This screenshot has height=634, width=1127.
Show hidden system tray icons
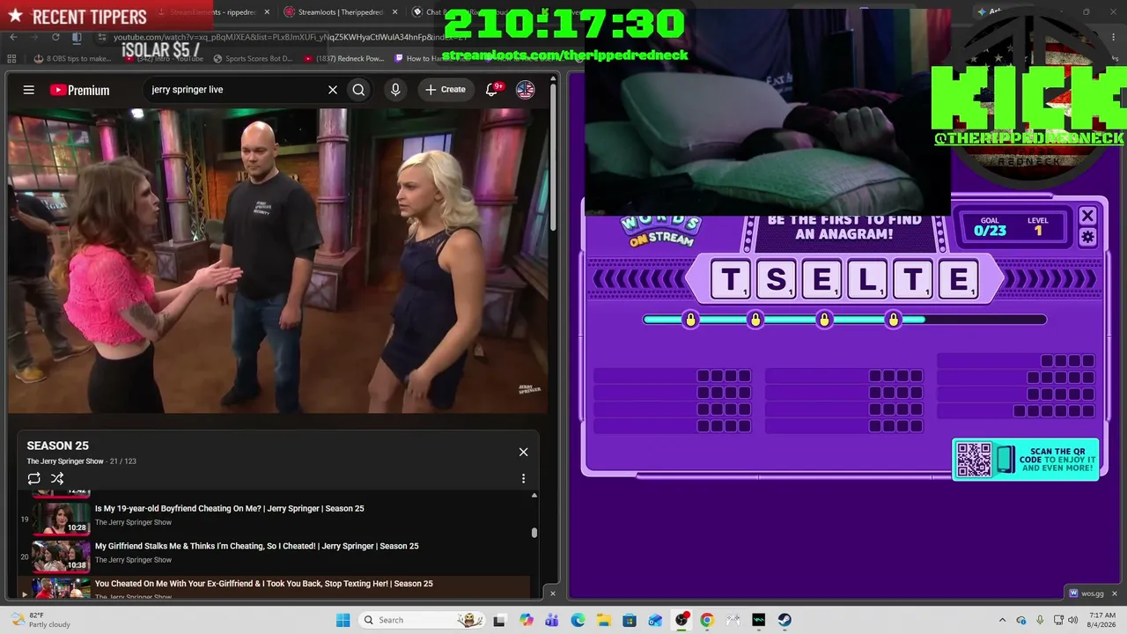point(1002,620)
